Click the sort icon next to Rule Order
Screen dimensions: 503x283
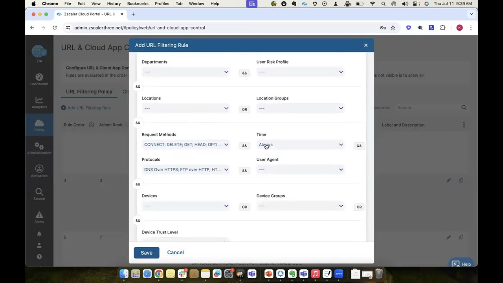click(x=91, y=125)
